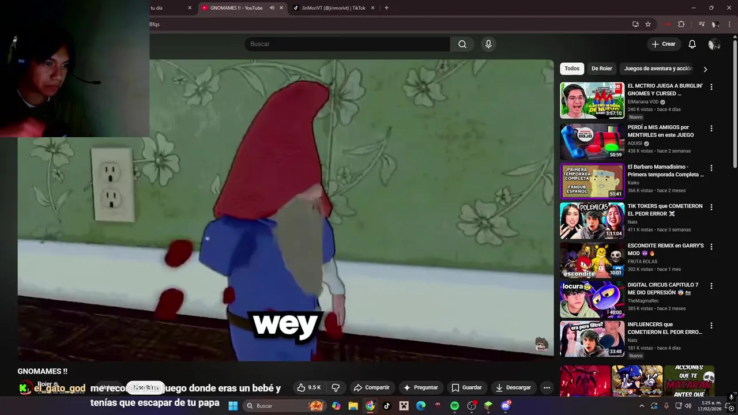Viewport: 738px width, 415px height.
Task: Open Discord from the taskbar
Action: [506, 406]
